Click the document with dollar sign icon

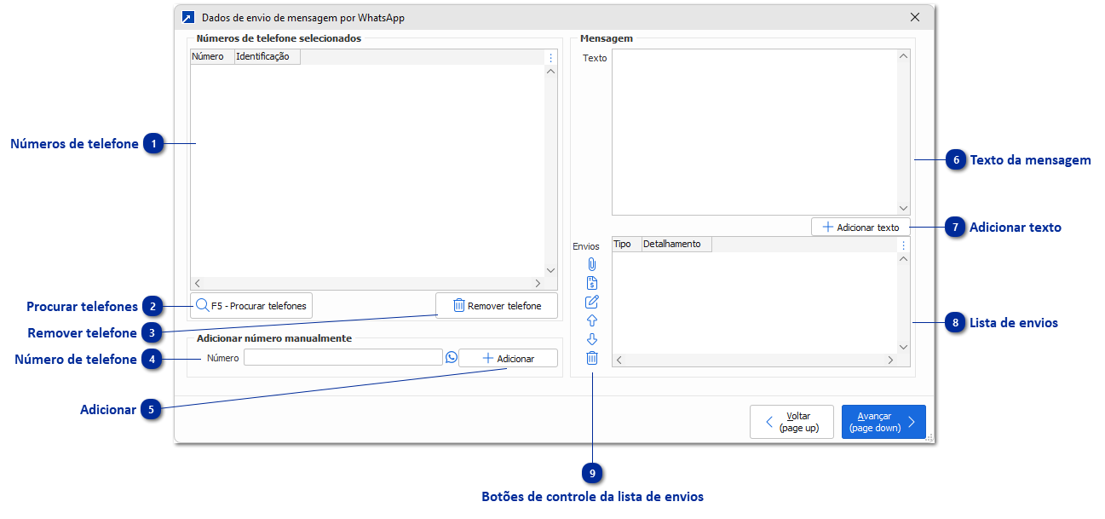[592, 283]
